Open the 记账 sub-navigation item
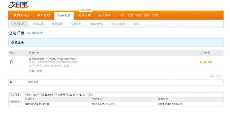This screenshot has width=230, height=114. 136,24
